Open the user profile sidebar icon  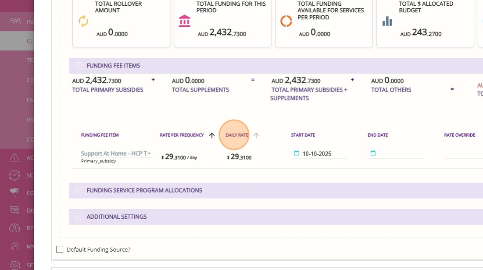[15, 246]
